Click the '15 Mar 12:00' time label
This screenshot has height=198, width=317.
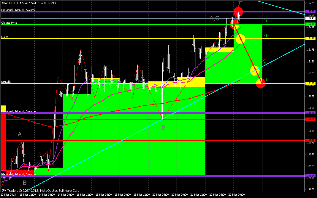click(85, 194)
